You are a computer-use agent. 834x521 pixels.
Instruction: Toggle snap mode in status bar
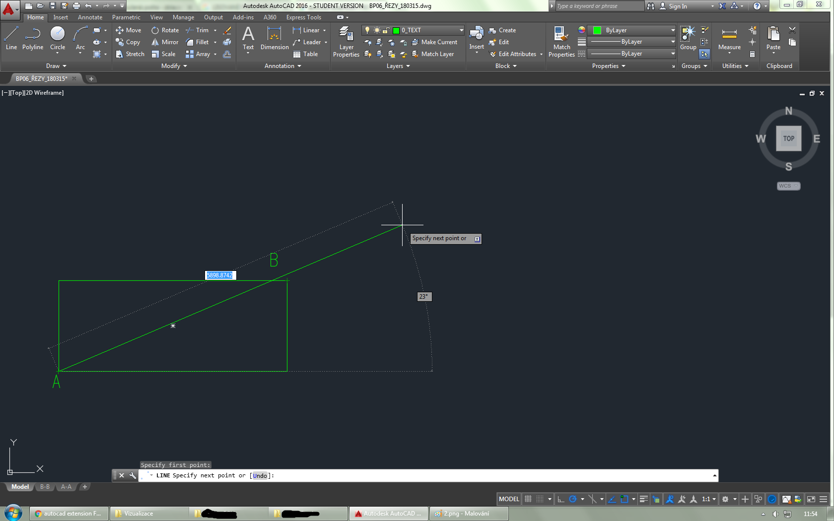[540, 499]
